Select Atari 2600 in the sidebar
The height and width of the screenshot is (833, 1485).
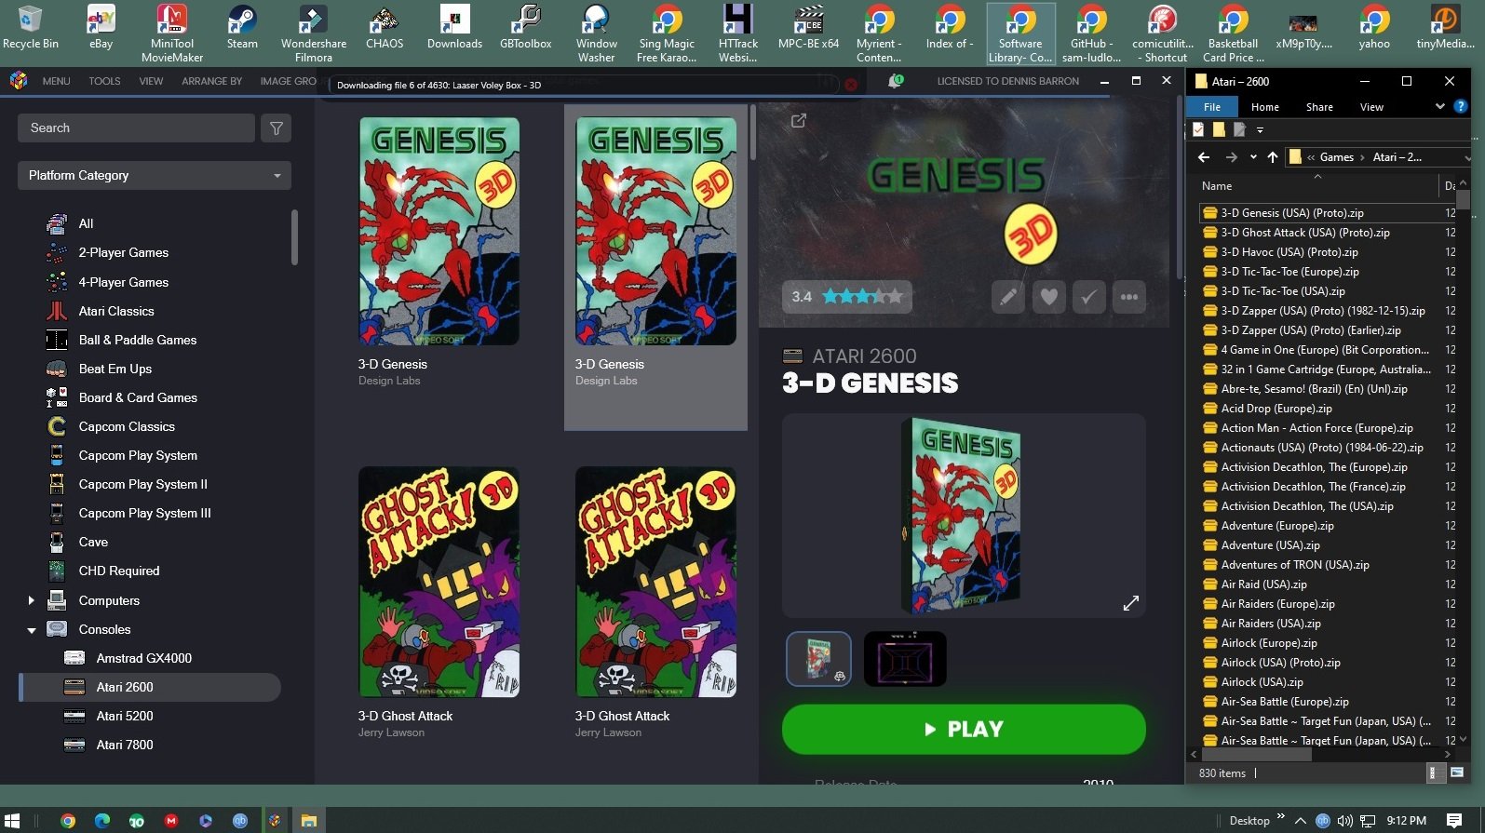coord(150,687)
